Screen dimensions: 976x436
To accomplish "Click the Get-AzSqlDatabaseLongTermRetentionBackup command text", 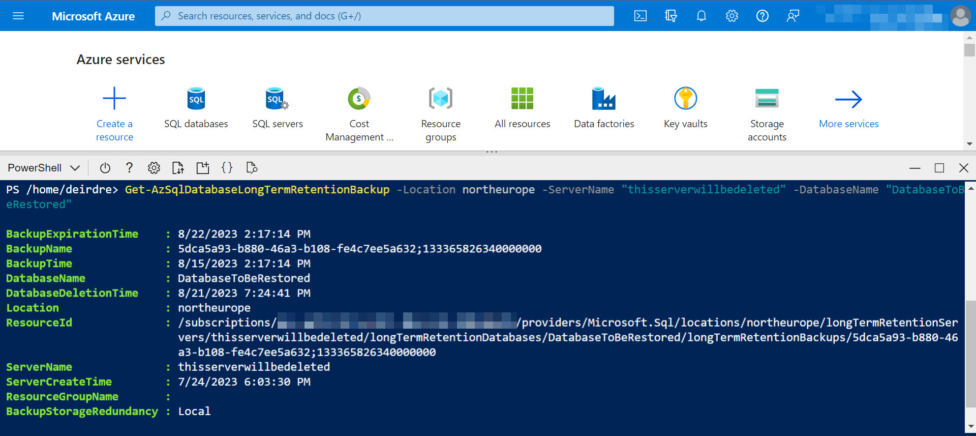I will pyautogui.click(x=257, y=190).
